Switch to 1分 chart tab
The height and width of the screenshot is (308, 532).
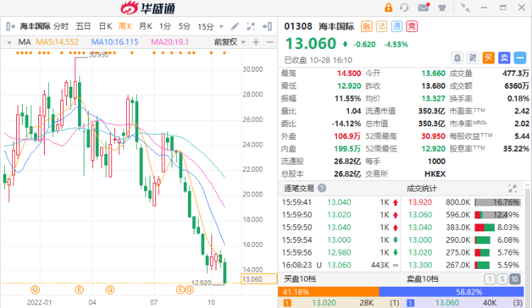[x=165, y=26]
